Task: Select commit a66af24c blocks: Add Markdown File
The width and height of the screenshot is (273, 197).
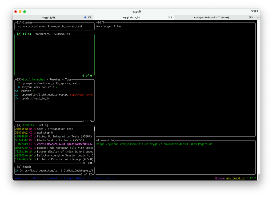Action: [x=54, y=148]
